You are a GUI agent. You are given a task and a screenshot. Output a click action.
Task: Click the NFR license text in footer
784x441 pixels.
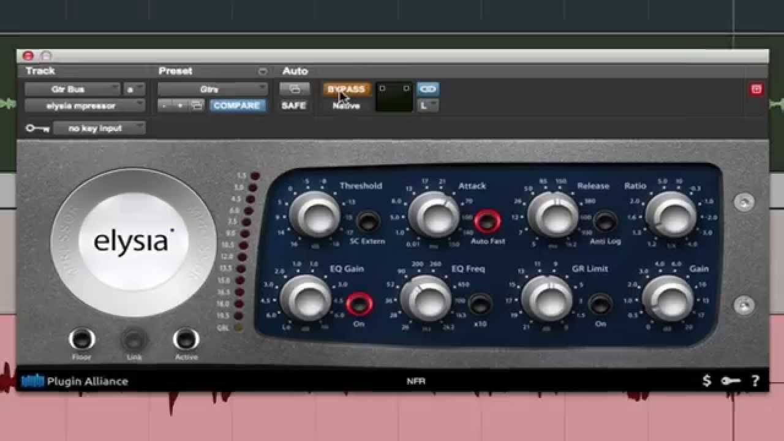click(416, 381)
